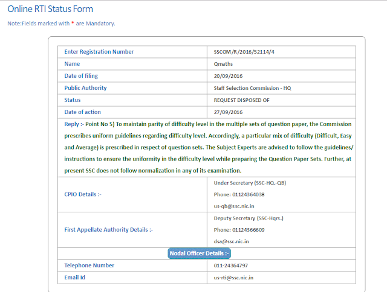Select nodal telephone 011-24364797

pyautogui.click(x=231, y=265)
